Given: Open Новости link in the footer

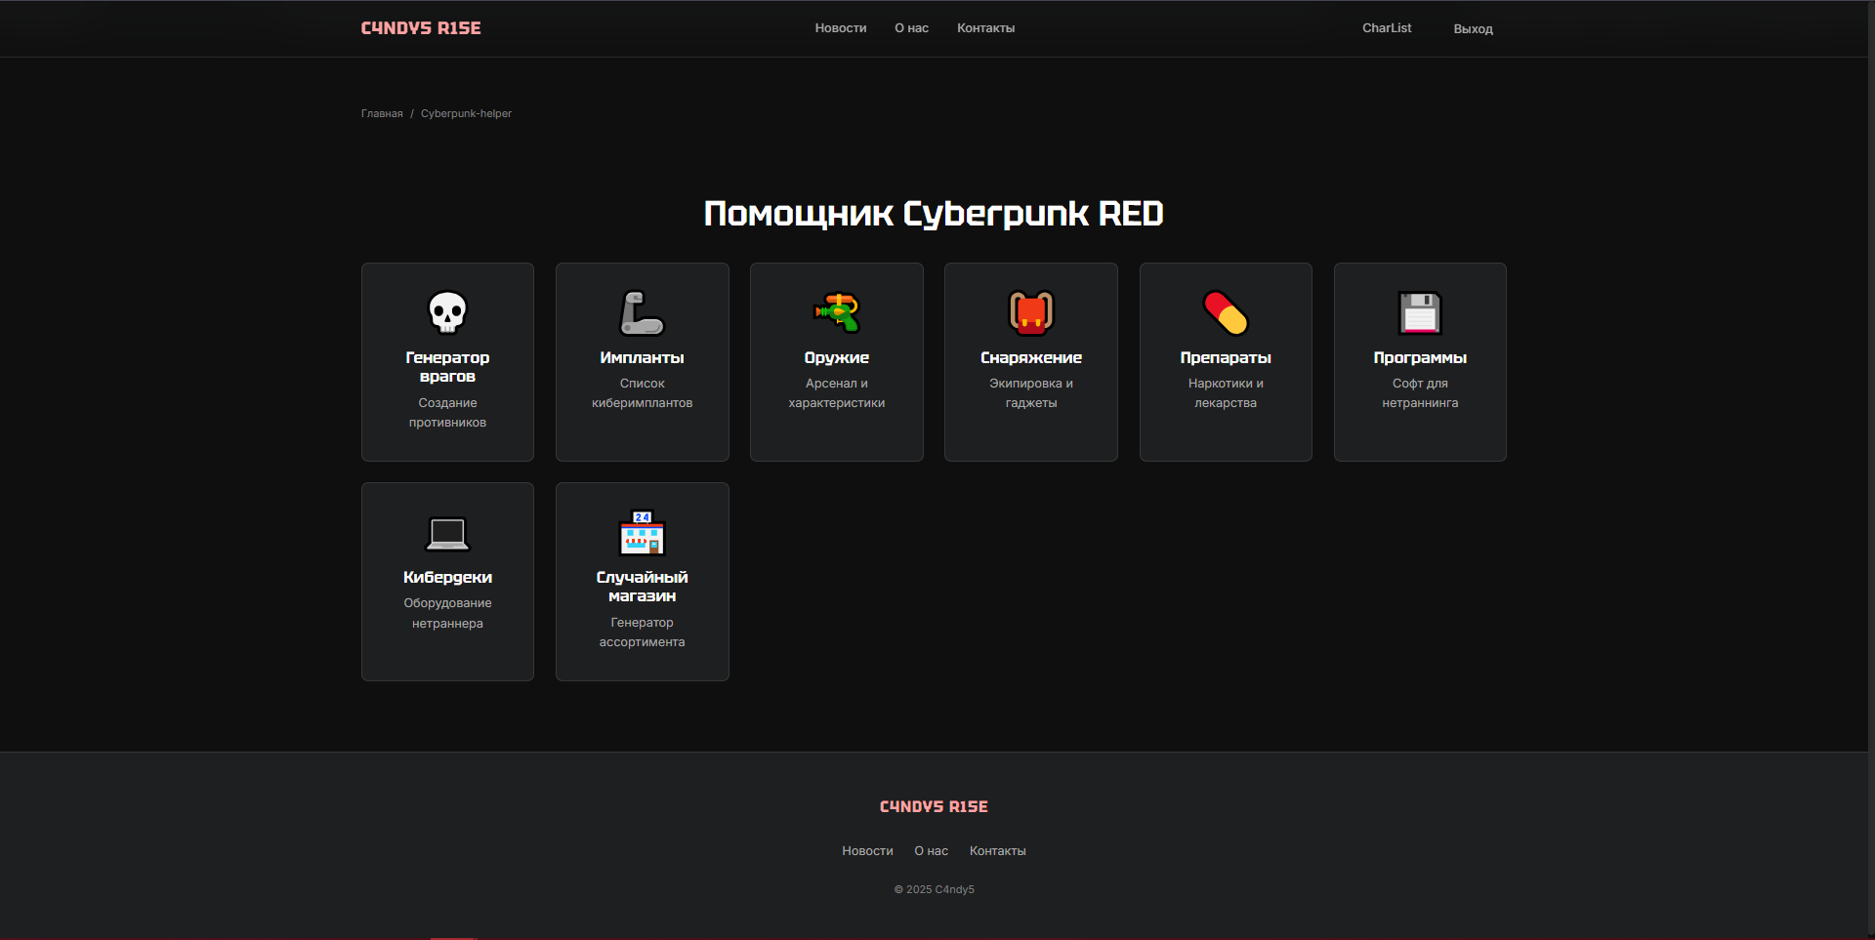Looking at the screenshot, I should [x=867, y=851].
